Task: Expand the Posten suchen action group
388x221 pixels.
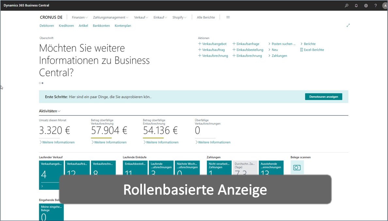Action: point(282,44)
